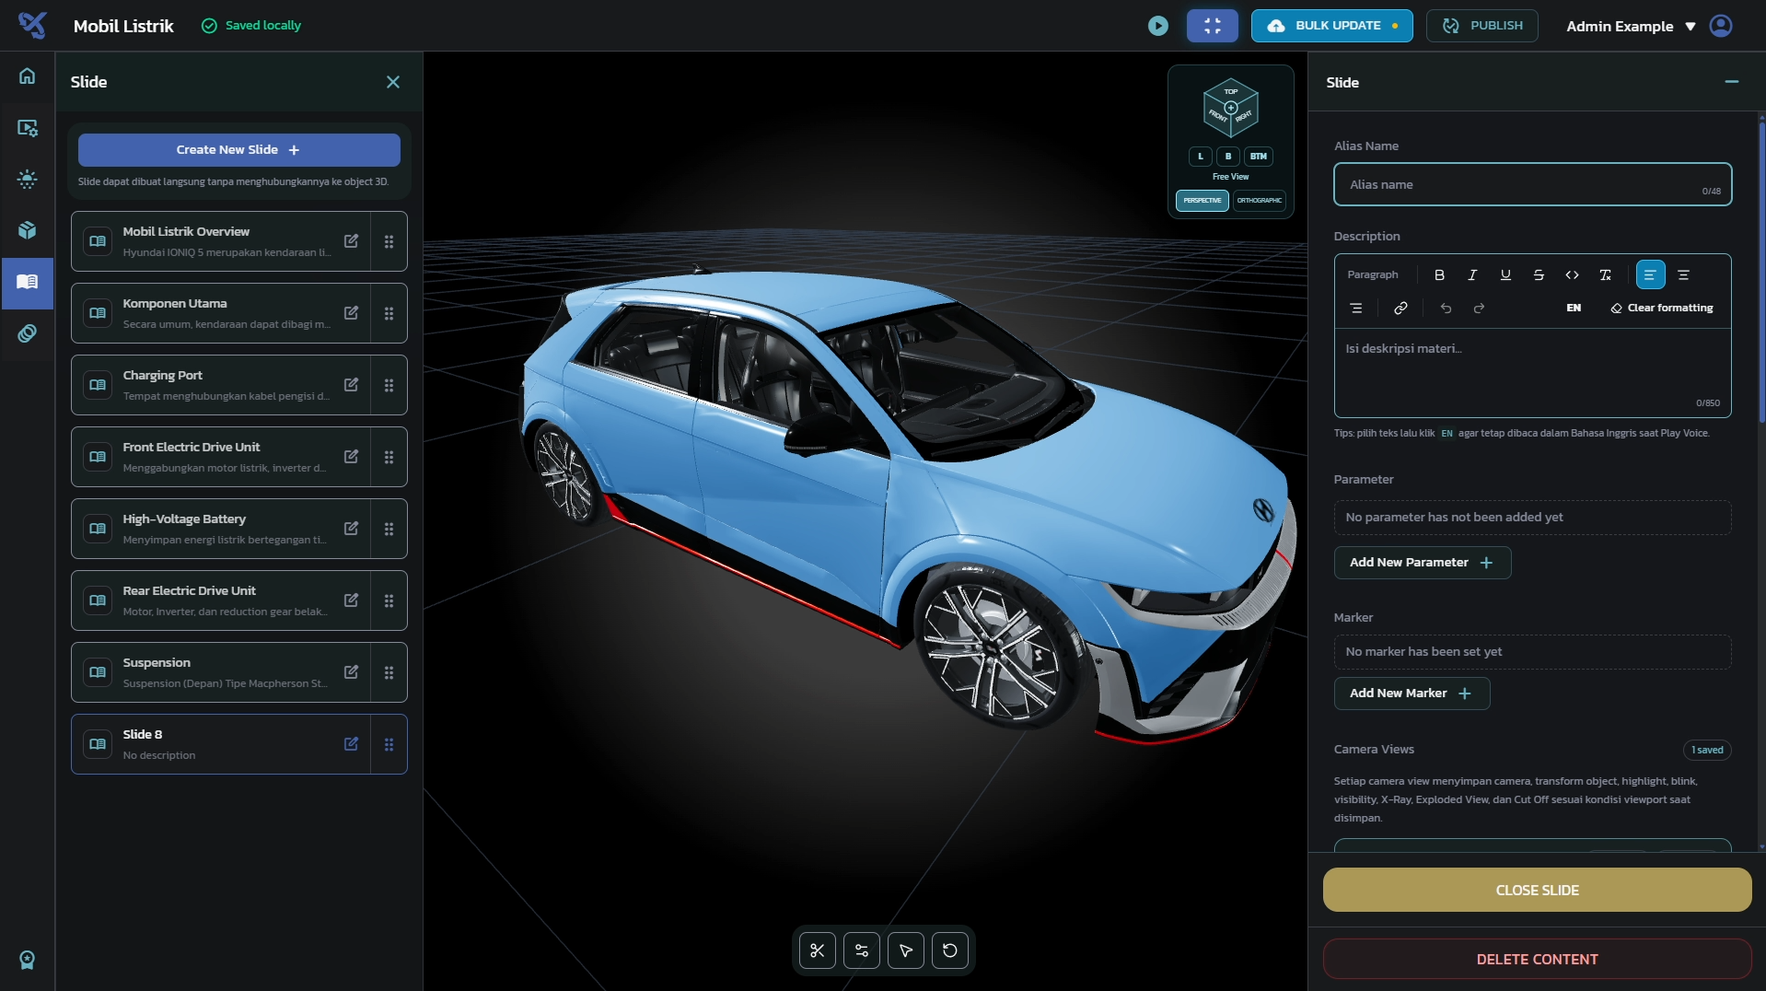Click the inline code formatting icon

click(1572, 274)
